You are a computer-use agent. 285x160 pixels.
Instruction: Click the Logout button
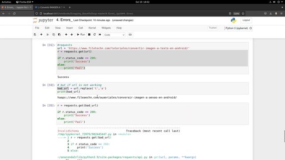246,20
